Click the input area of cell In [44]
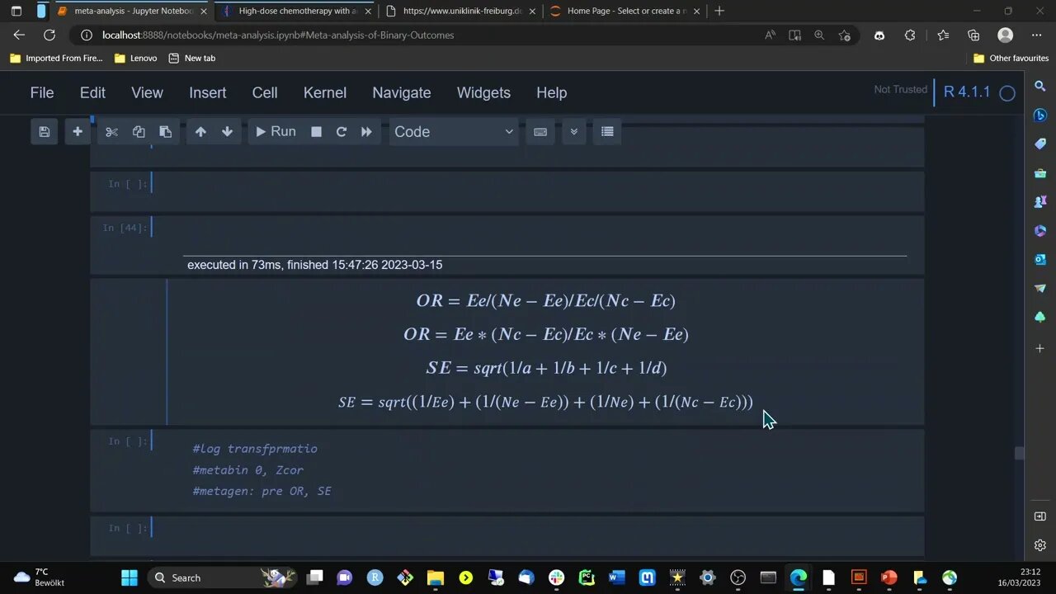This screenshot has width=1056, height=594. [536, 228]
